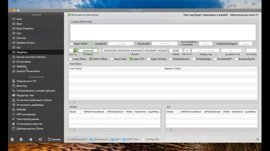Click the mount EFI disk icon
The height and width of the screenshot is (151, 270).
pos(13,81)
